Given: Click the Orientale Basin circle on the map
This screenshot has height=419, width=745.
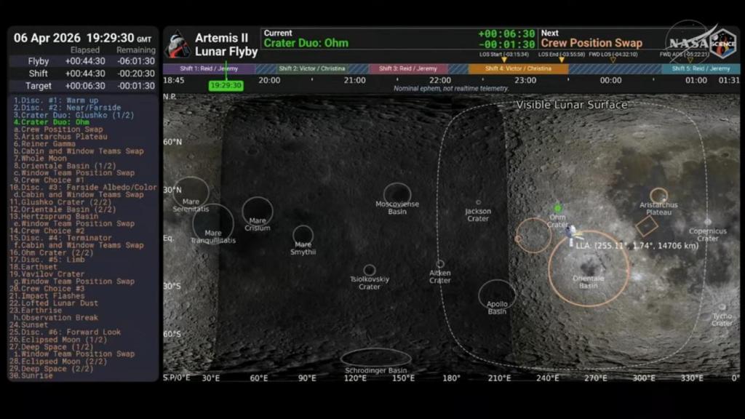Looking at the screenshot, I should point(588,268).
